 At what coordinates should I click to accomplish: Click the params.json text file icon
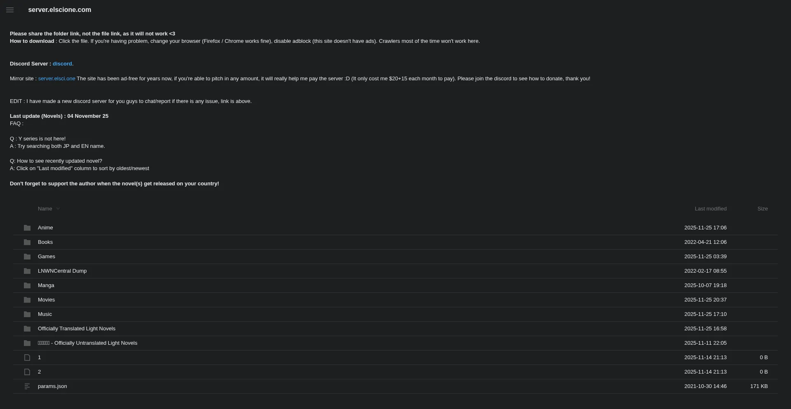click(x=27, y=386)
